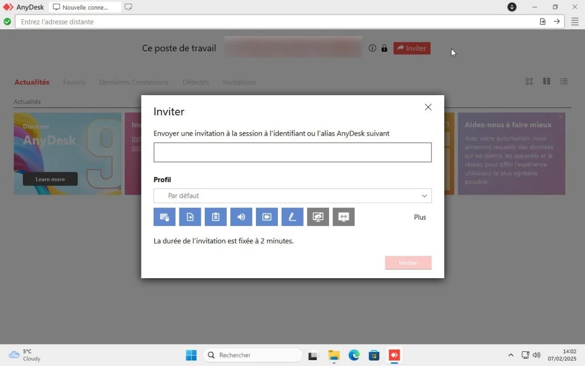Restore down the AnyDesk window
Screen dimensions: 585x366
(555, 7)
